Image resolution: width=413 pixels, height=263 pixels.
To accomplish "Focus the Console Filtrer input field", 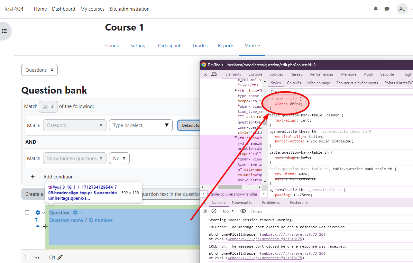I will coord(332,211).
